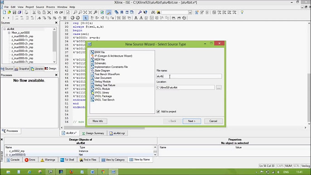Expand the z_xor0000(0:0) design object row
The height and width of the screenshot is (175, 311).
(x=7, y=155)
